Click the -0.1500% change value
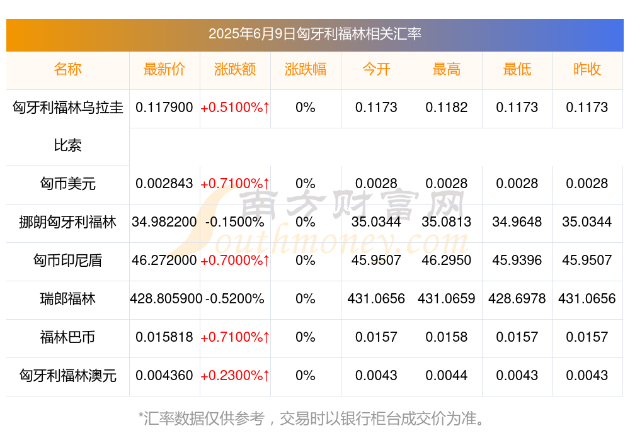This screenshot has width=630, height=438. click(235, 222)
